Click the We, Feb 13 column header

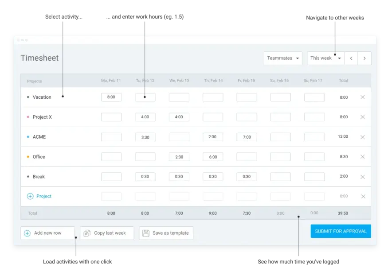coord(179,81)
